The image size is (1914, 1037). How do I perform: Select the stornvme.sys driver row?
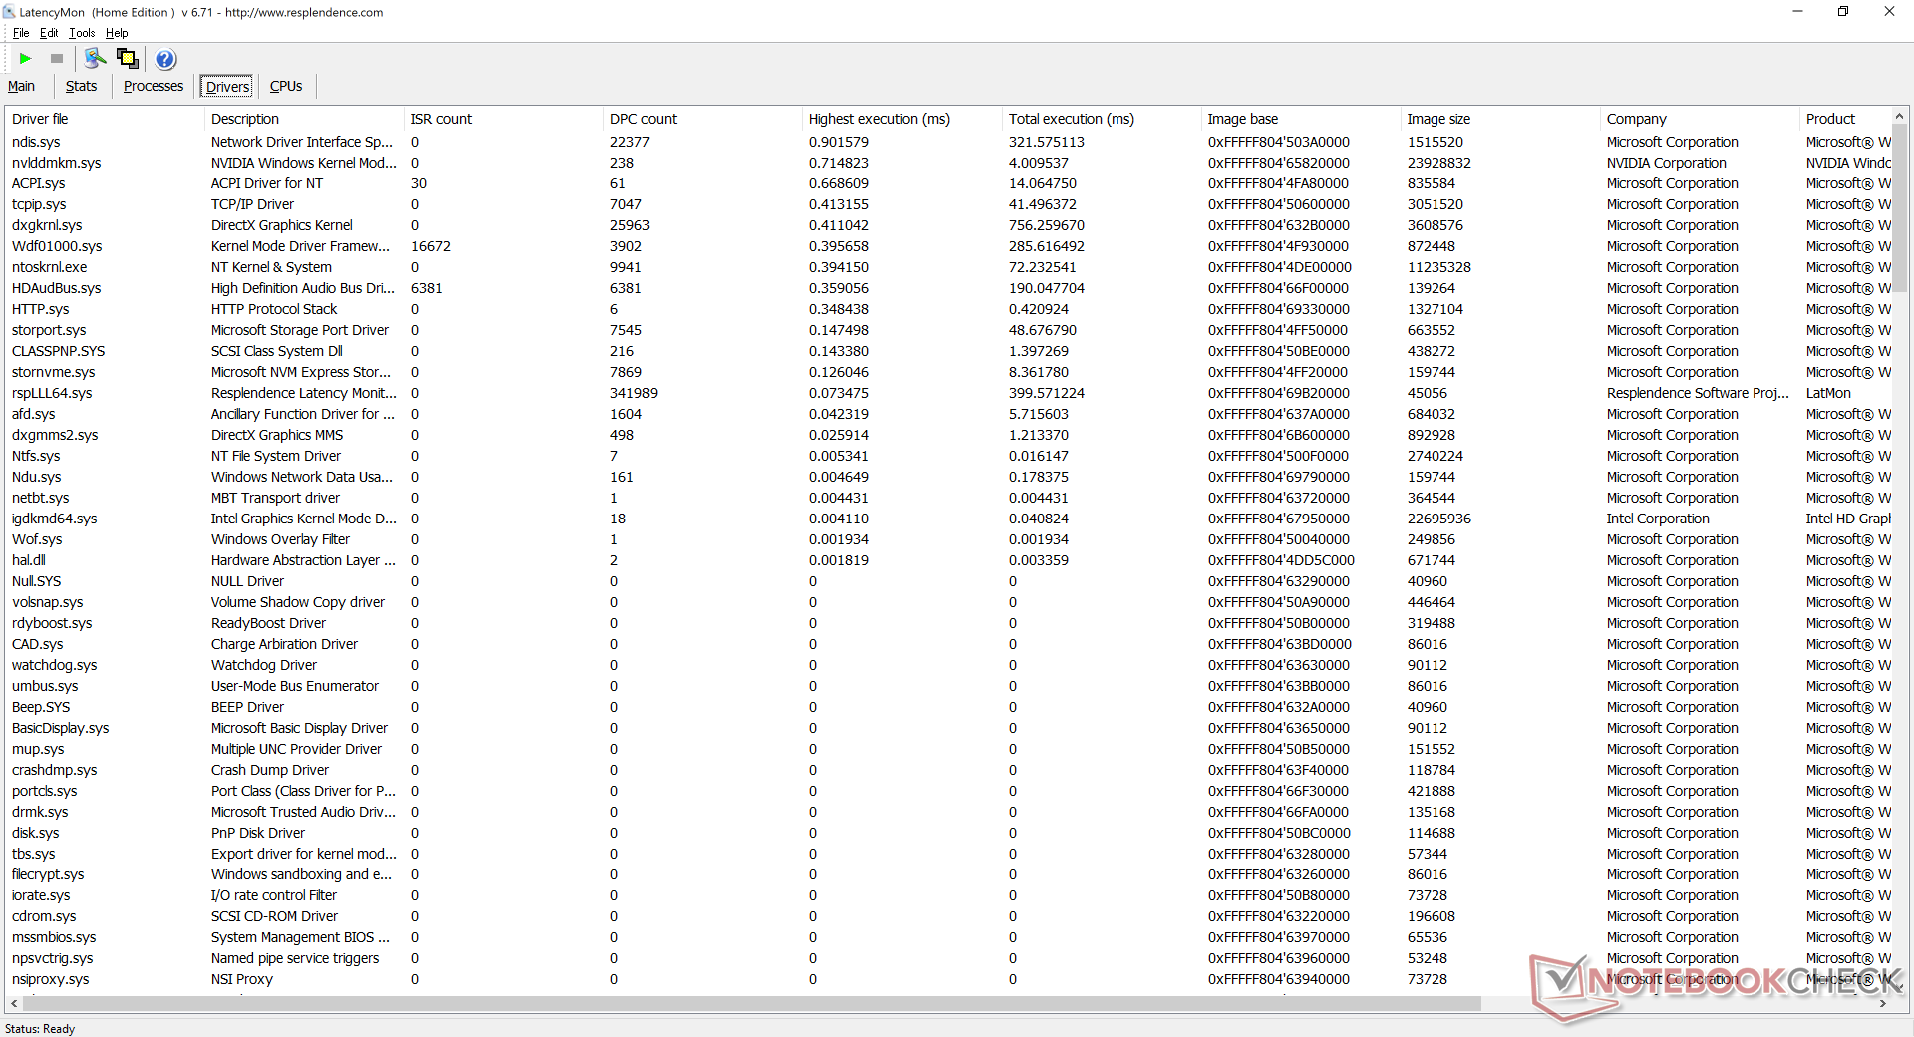[x=948, y=372]
